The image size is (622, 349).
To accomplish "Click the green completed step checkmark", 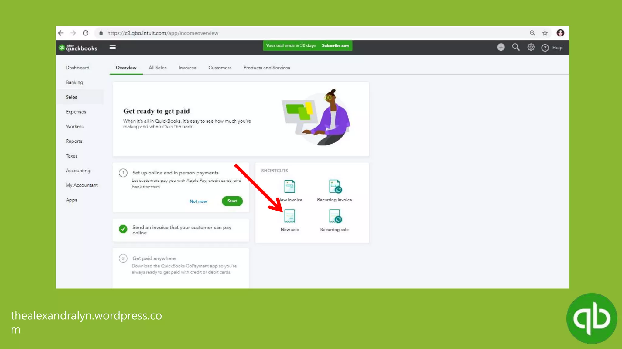I will (x=123, y=229).
